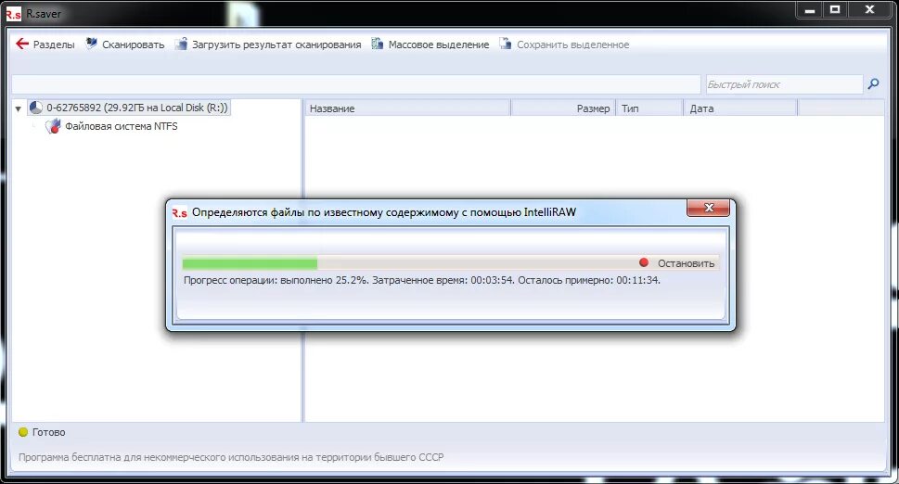Screen dimensions: 899x484
Task: Focus the Быстрый поиск search field
Action: (783, 84)
